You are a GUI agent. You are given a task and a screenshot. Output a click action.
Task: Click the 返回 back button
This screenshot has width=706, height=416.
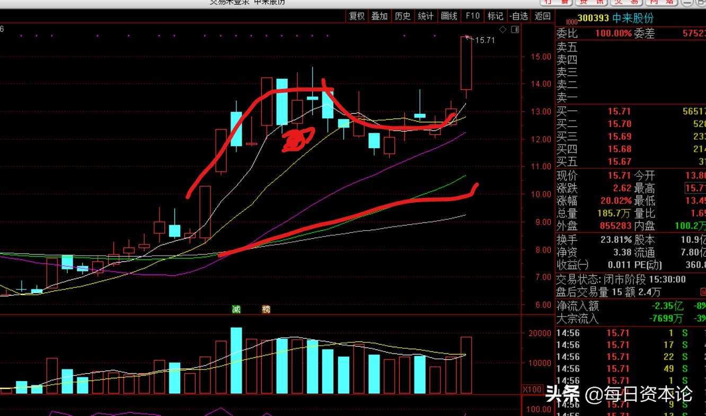(542, 16)
